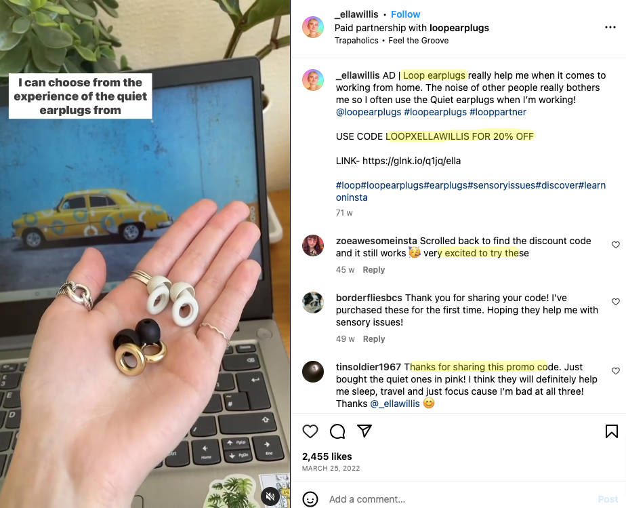Open the emoji picker smiley icon

pyautogui.click(x=310, y=499)
